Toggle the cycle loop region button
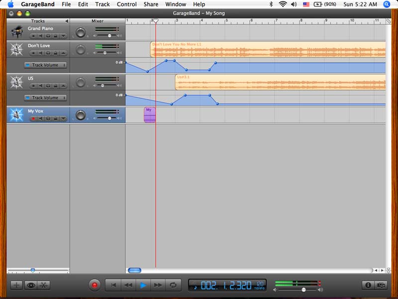Image resolution: width=398 pixels, height=299 pixels. 173,285
